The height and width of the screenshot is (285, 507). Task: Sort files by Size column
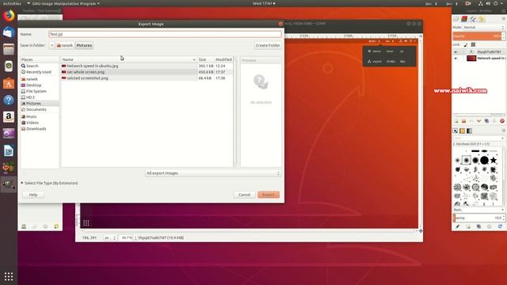pos(205,59)
